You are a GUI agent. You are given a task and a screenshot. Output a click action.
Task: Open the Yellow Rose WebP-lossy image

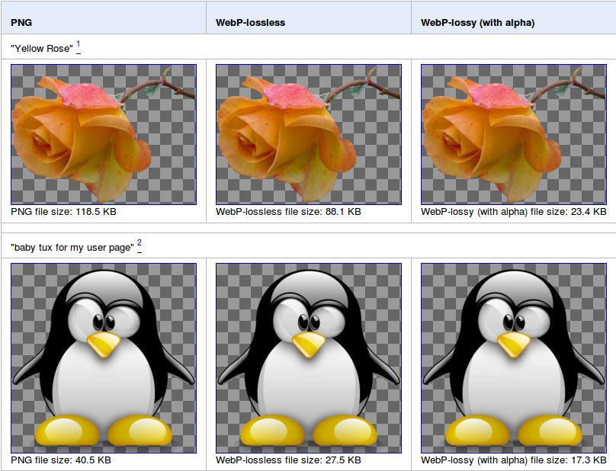click(x=514, y=134)
